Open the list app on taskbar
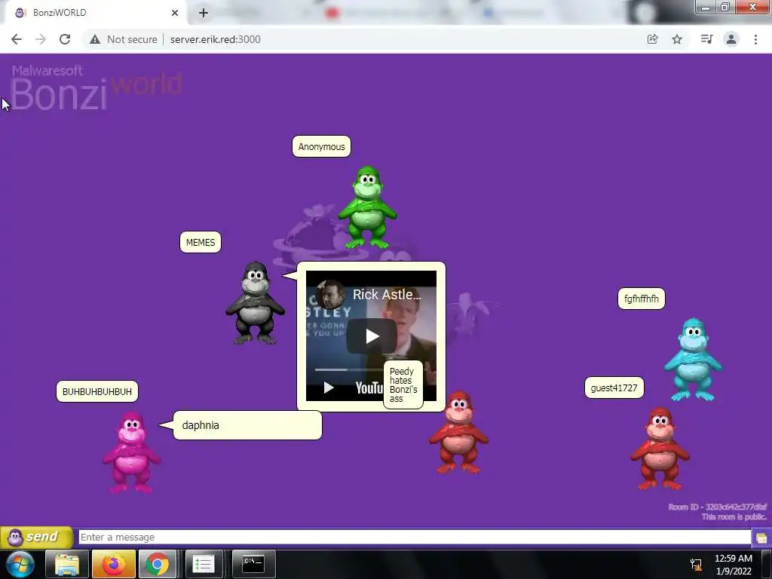This screenshot has width=772, height=579. point(204,564)
